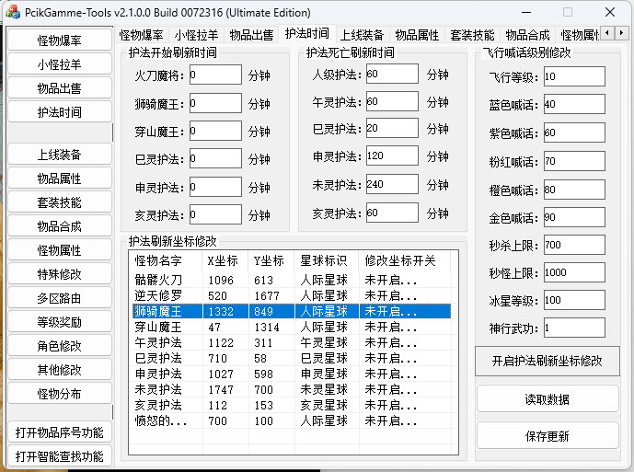Image resolution: width=634 pixels, height=472 pixels.
Task: Click the 人级护法 death refresh field
Action: pyautogui.click(x=392, y=74)
